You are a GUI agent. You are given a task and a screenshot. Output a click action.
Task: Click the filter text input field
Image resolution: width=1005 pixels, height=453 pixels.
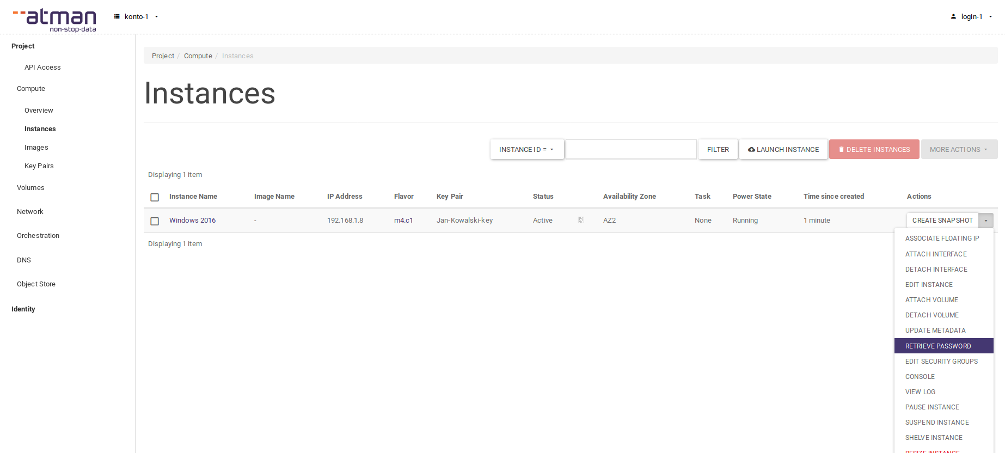pos(631,149)
